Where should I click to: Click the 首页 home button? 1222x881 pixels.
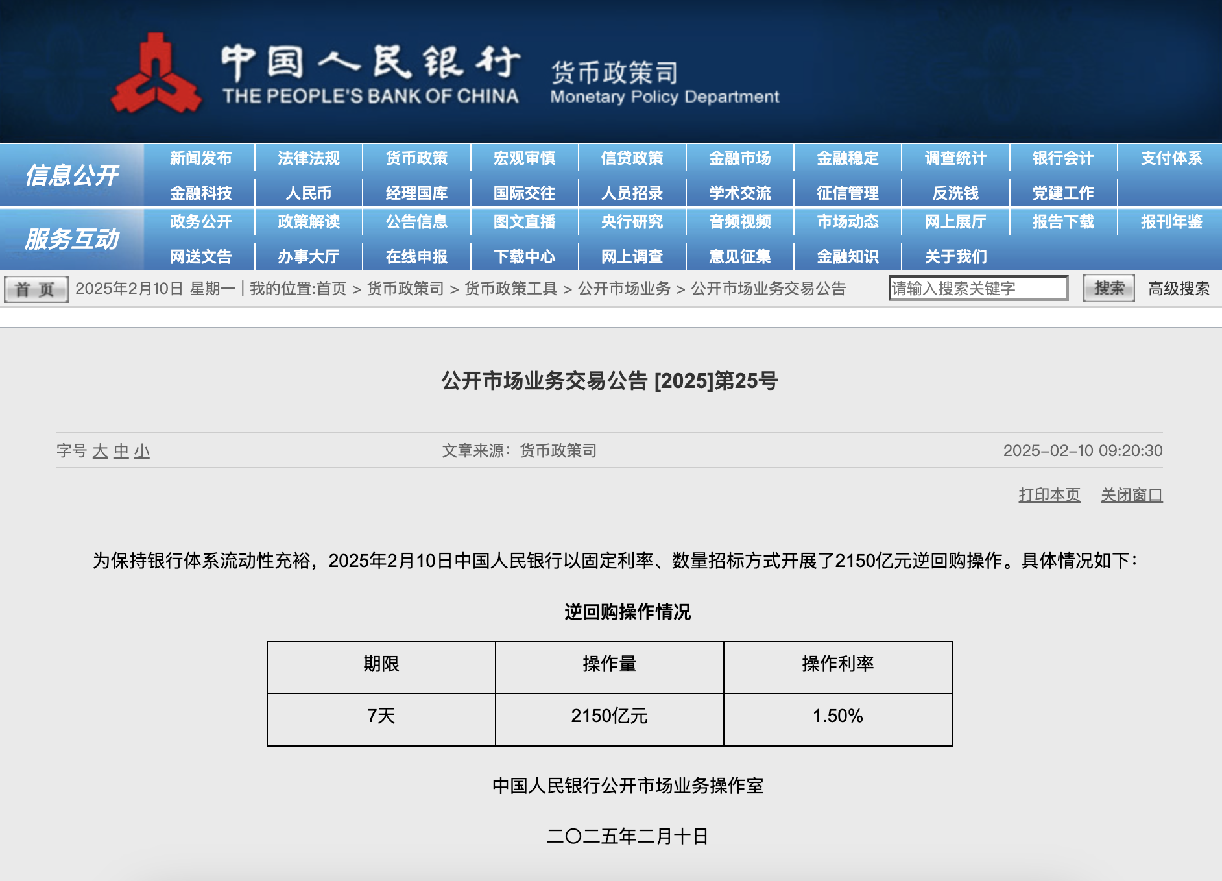tap(36, 289)
